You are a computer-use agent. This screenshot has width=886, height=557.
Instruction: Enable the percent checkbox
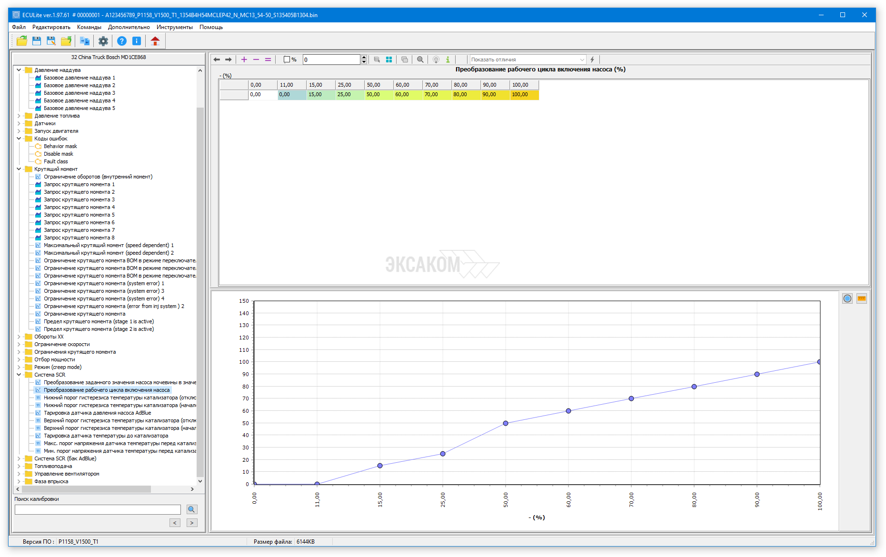click(x=287, y=60)
